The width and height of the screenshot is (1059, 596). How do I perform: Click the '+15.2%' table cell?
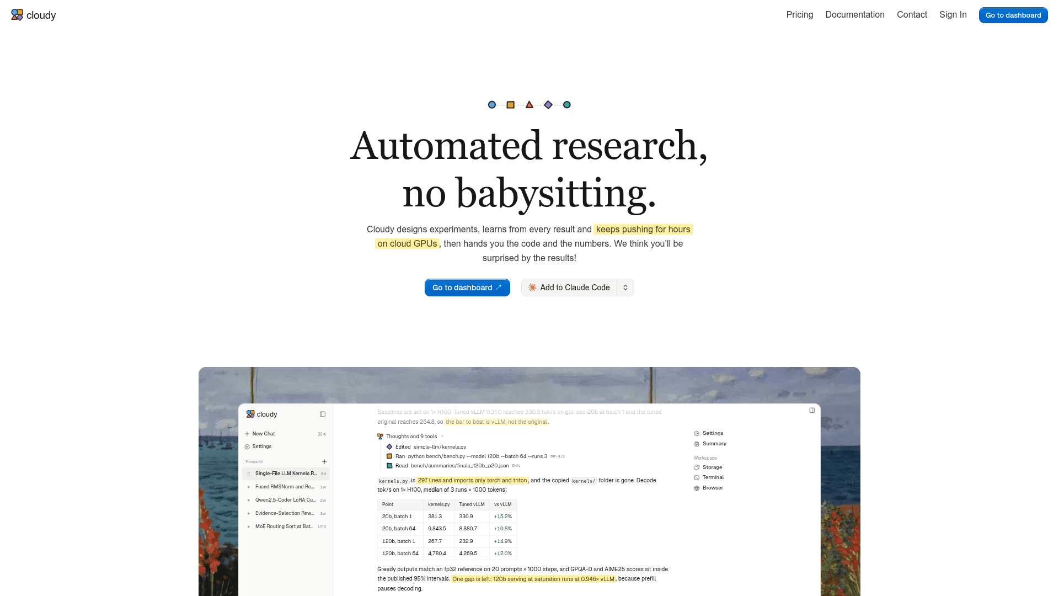pos(503,517)
